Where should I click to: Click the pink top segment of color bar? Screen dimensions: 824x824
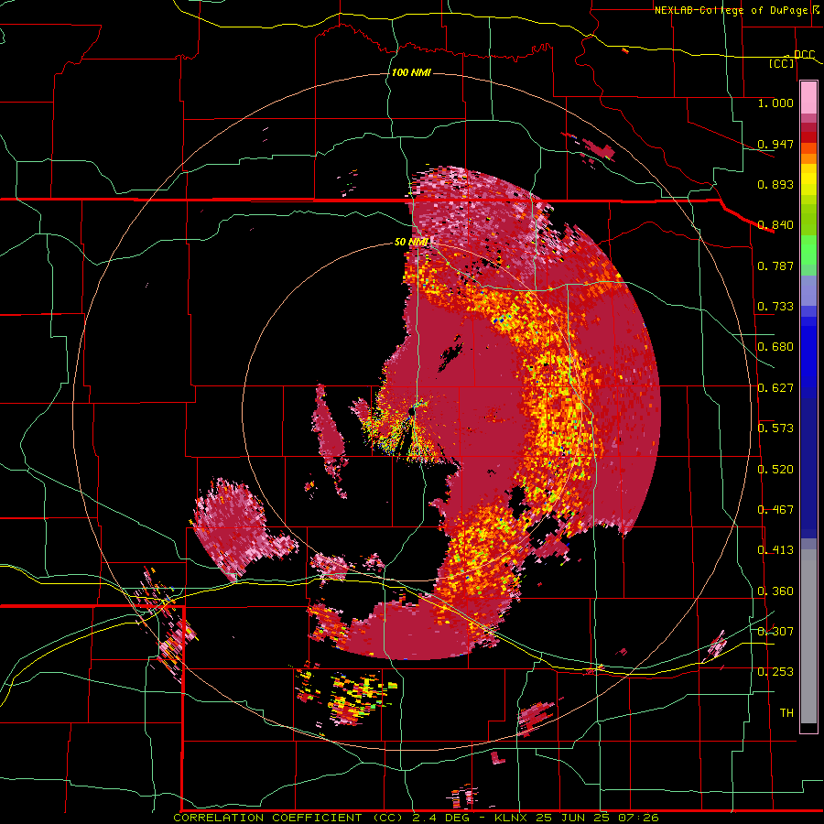coord(808,97)
